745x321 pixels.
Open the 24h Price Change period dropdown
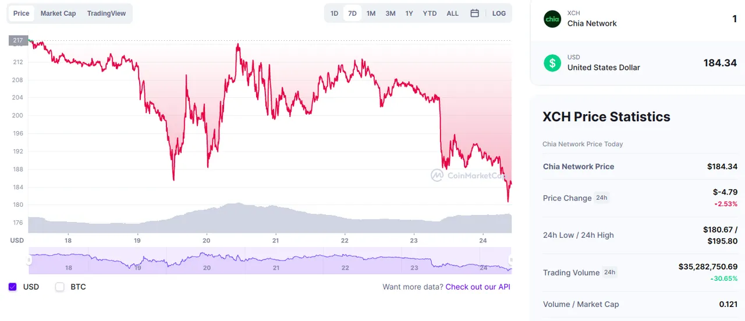click(601, 198)
